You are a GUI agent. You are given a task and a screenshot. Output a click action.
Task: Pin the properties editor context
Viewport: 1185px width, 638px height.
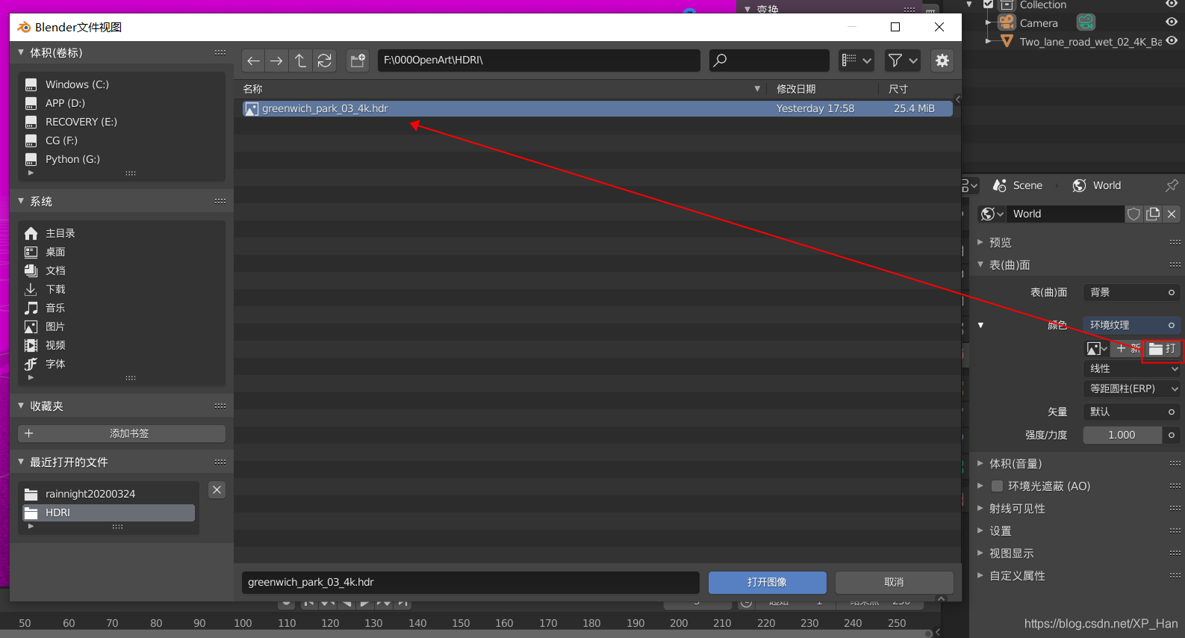[1172, 185]
